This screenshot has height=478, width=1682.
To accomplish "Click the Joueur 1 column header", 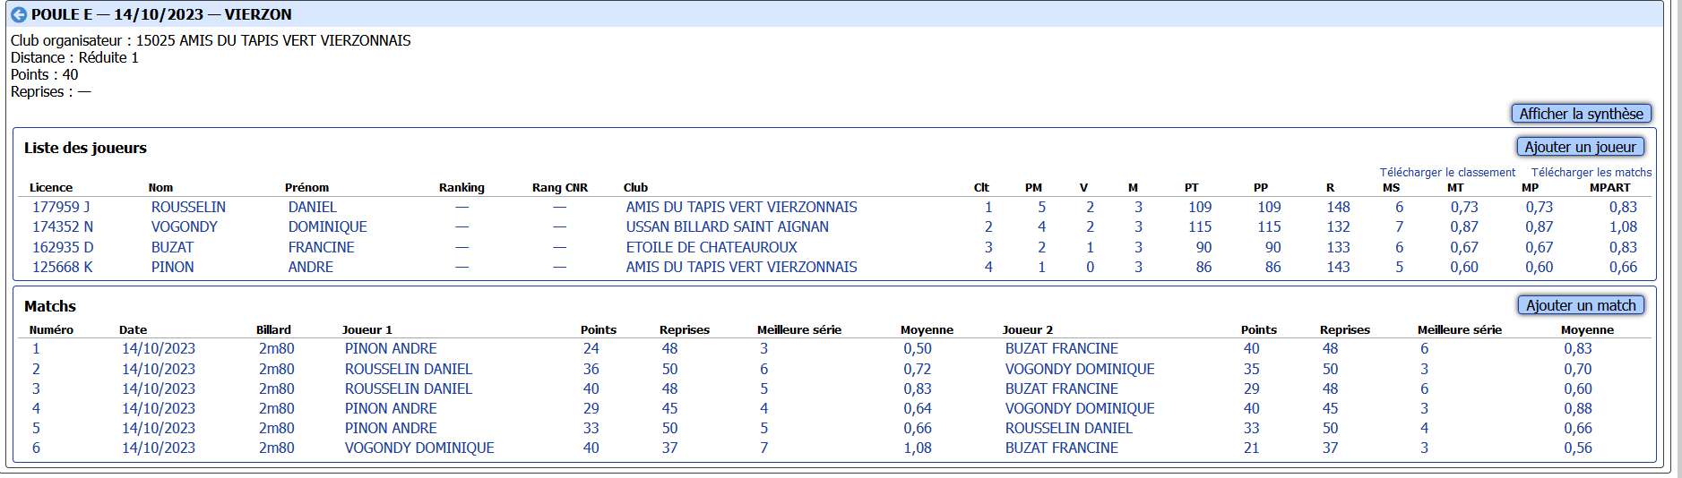I will click(367, 329).
